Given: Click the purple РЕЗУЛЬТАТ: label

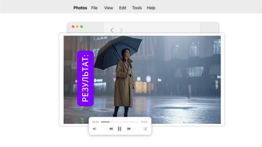Looking at the screenshot, I should point(86,78).
